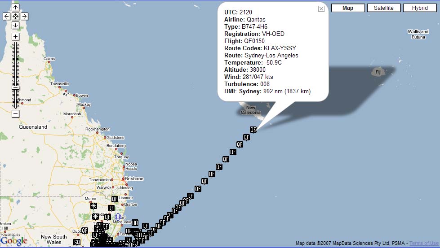Viewport: 440px width, 248px height.
Task: Click the Route Codes KLAX-YSSY line
Action: pos(260,48)
